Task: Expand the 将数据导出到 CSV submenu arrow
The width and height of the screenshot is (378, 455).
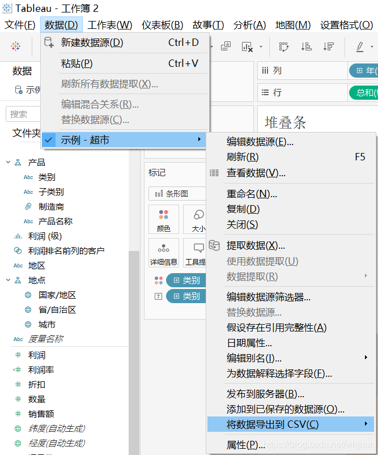Action: tap(366, 424)
